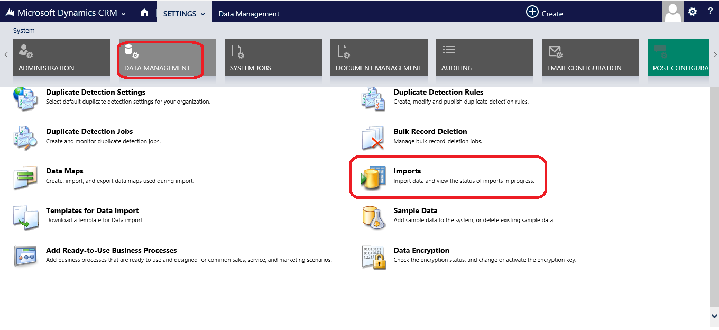Click the help question mark icon

[x=710, y=11]
